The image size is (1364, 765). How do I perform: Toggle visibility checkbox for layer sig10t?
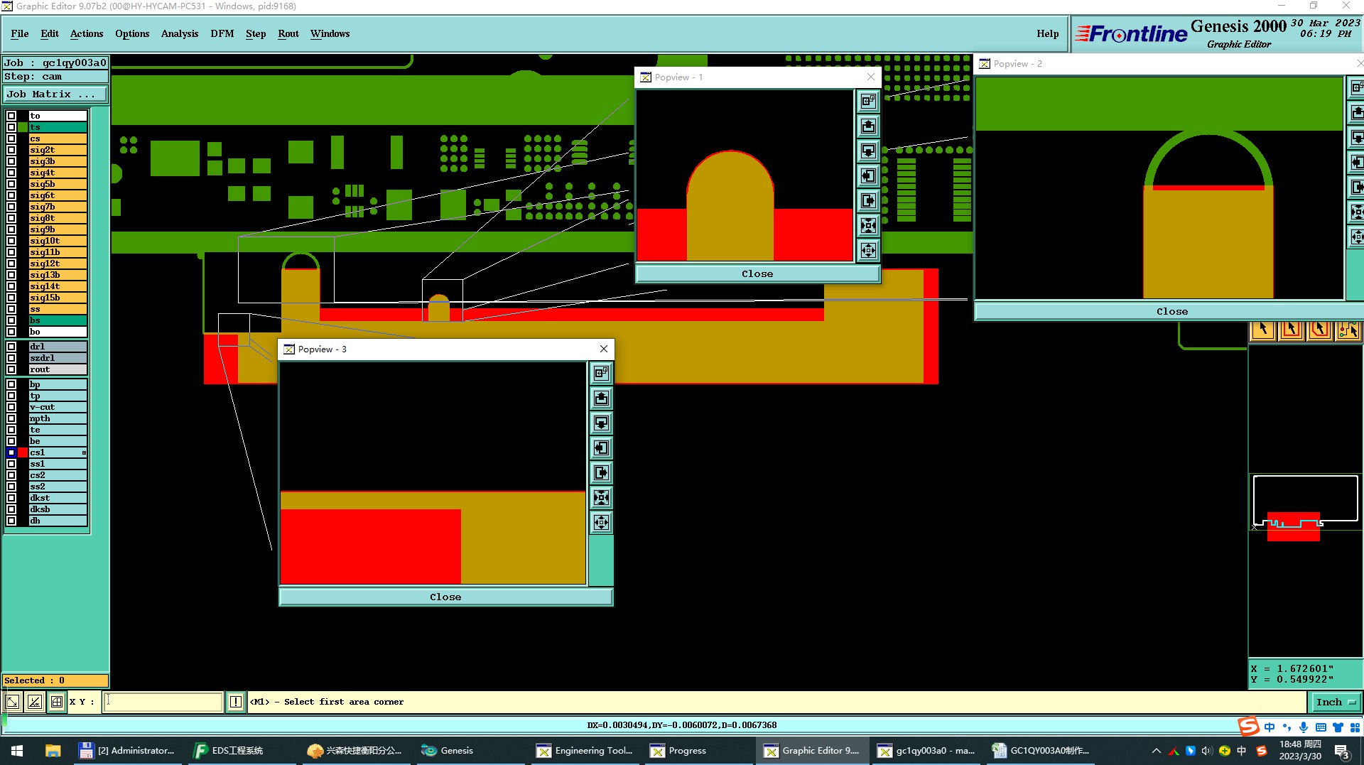11,241
